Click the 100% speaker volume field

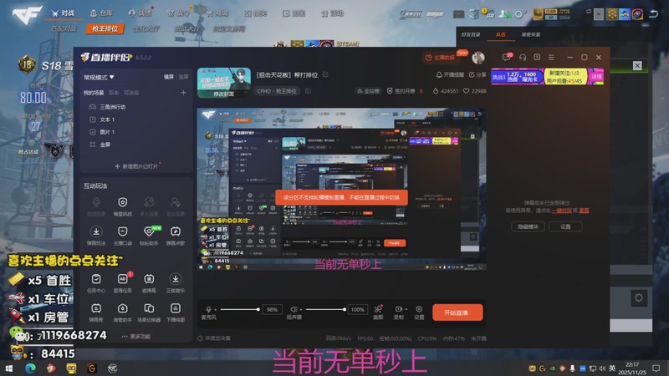pyautogui.click(x=358, y=309)
